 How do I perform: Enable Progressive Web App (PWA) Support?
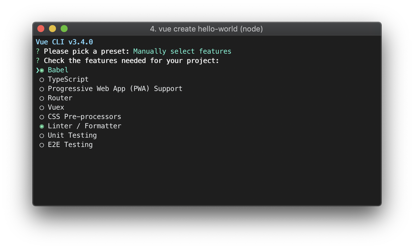tap(41, 89)
